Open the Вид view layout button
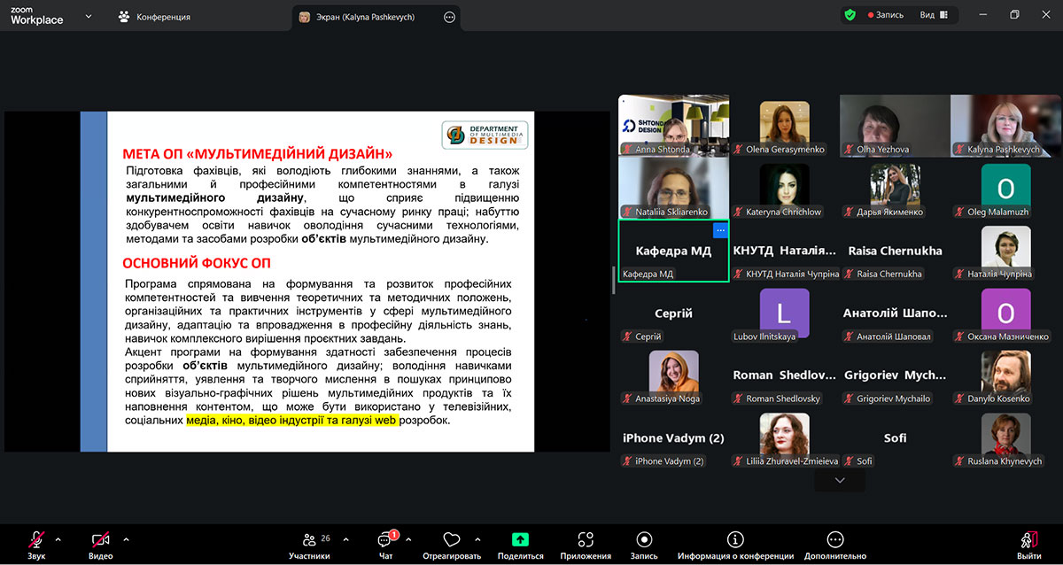Screen dimensions: 1063x565 point(934,15)
